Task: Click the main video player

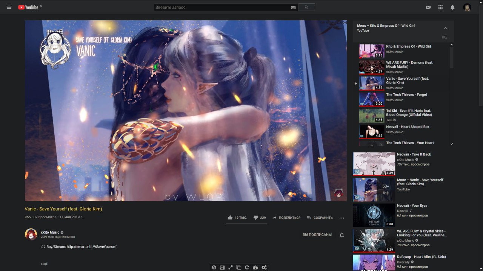Action: 186,111
